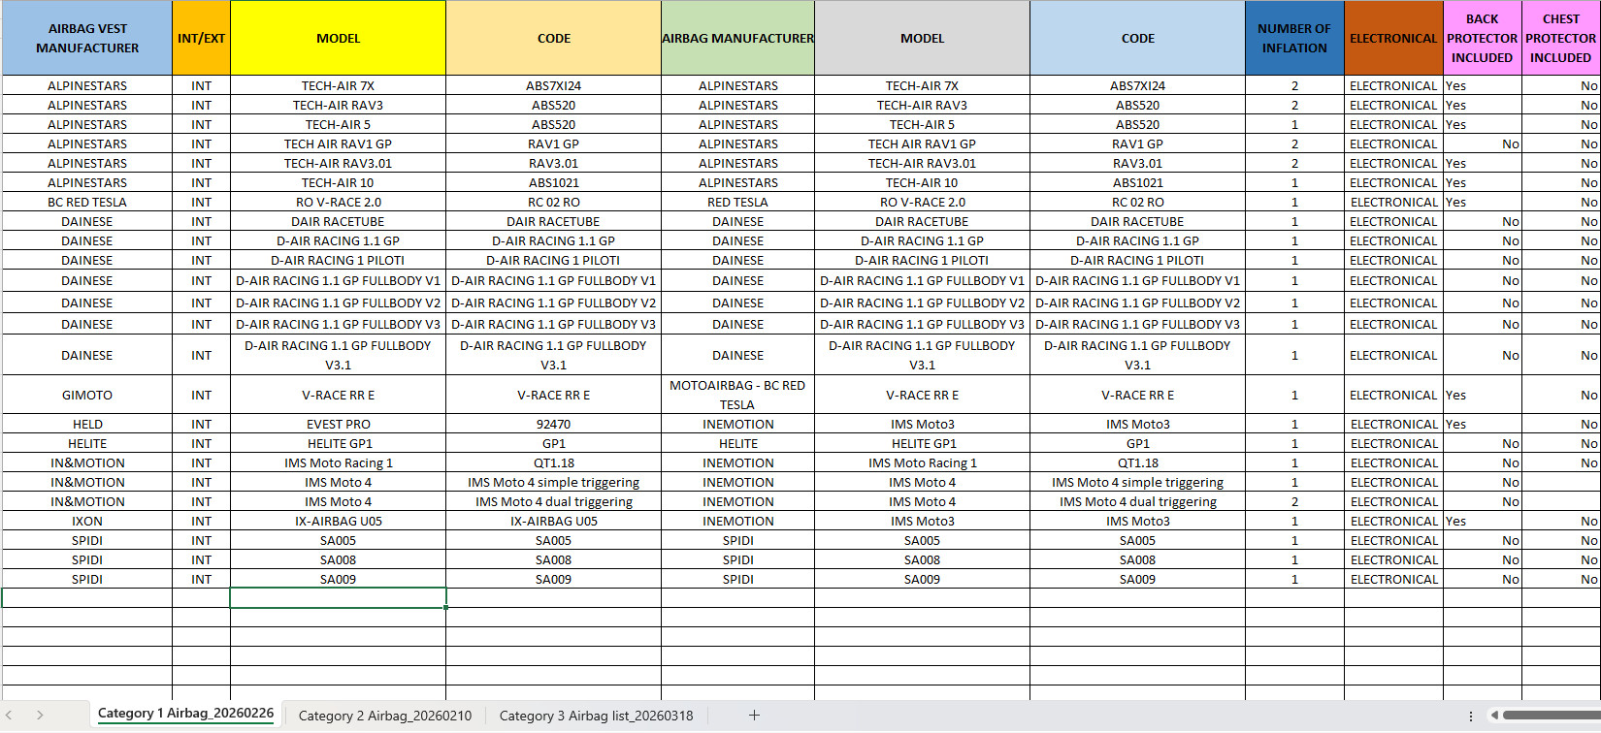1601x733 pixels.
Task: Click the orange INT/EXT column header cell
Action: [201, 39]
